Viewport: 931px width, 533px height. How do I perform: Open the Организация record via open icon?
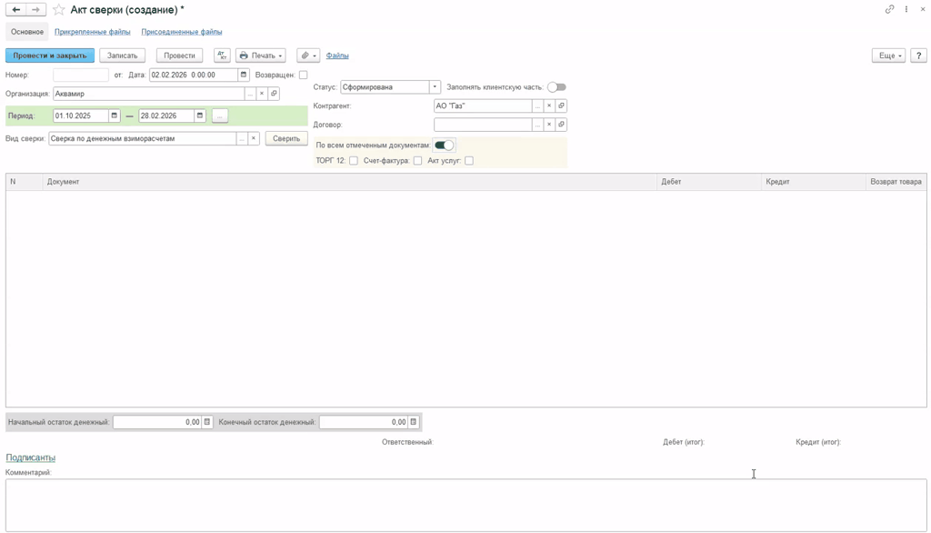[x=274, y=94]
